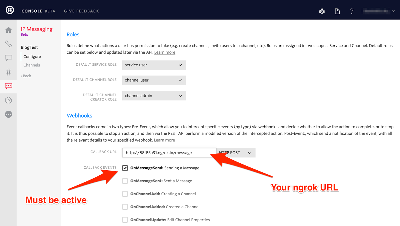This screenshot has height=226, width=400.
Task: Click the Twilio logo icon
Action: [10, 10]
